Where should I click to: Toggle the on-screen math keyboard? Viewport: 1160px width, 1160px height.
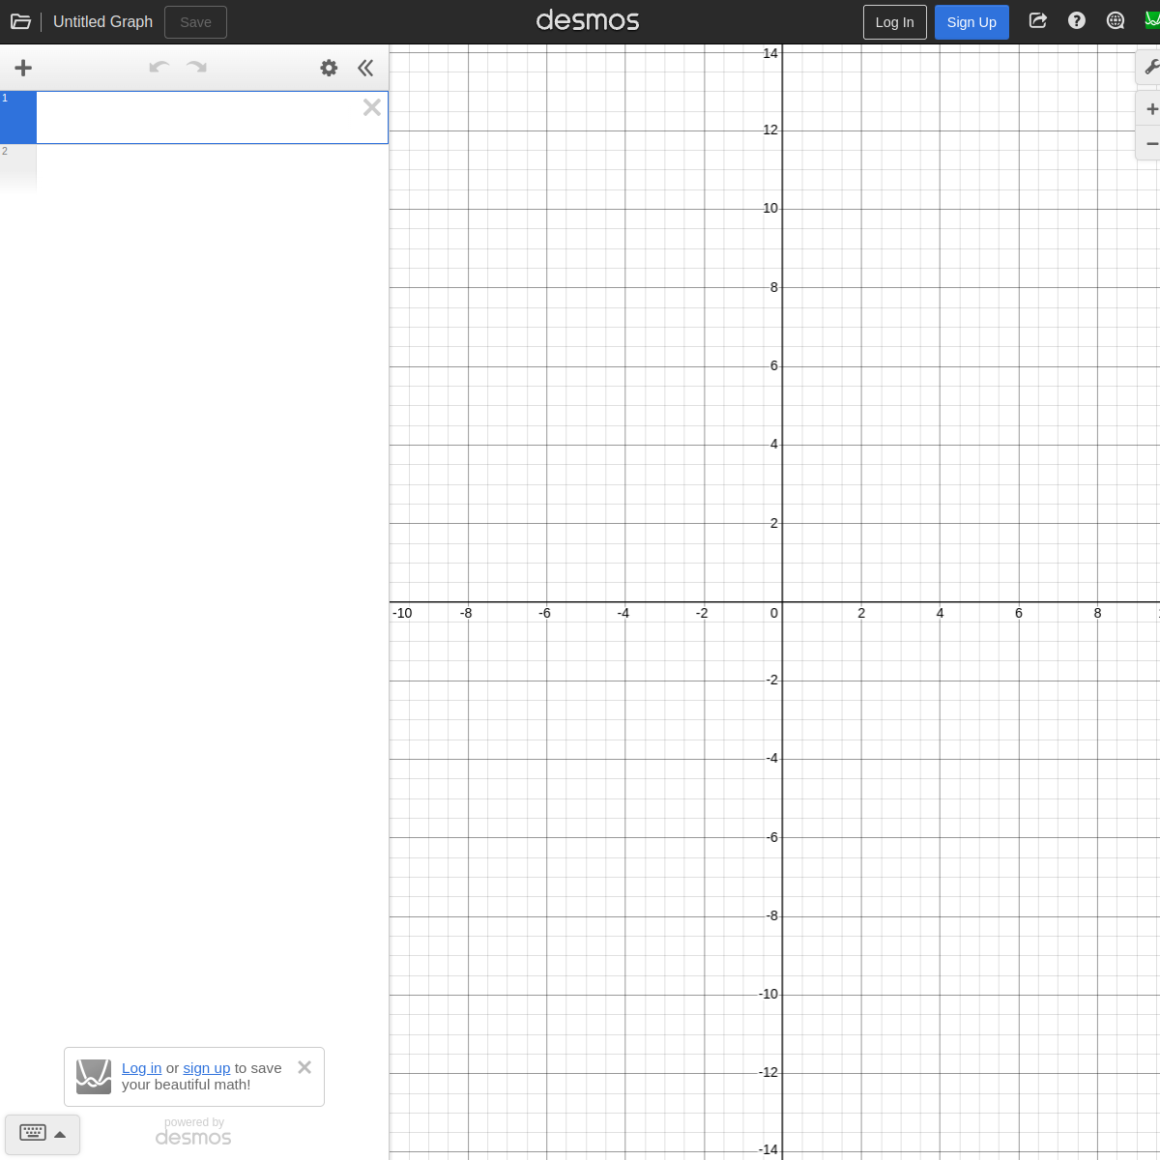click(33, 1133)
